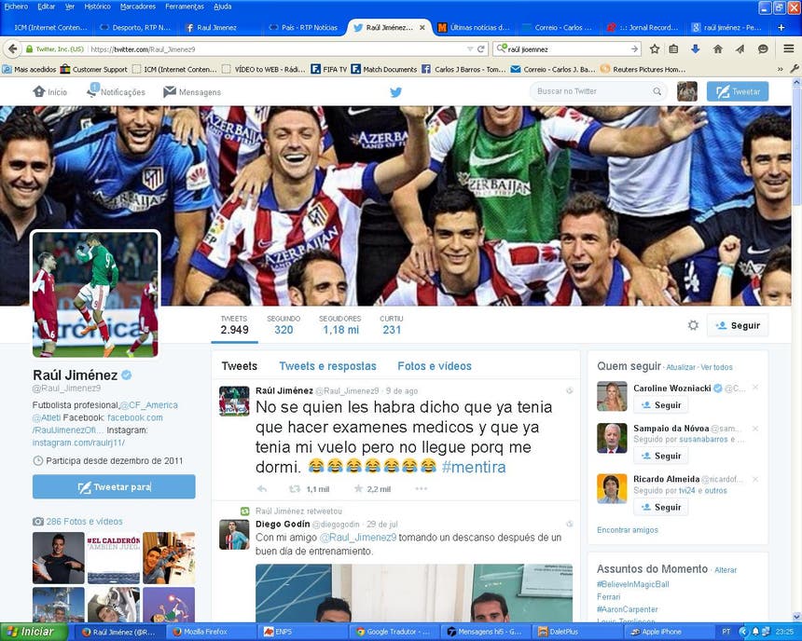Expand the bookmarks toolbar overflow chevron
The height and width of the screenshot is (641, 802).
(781, 69)
